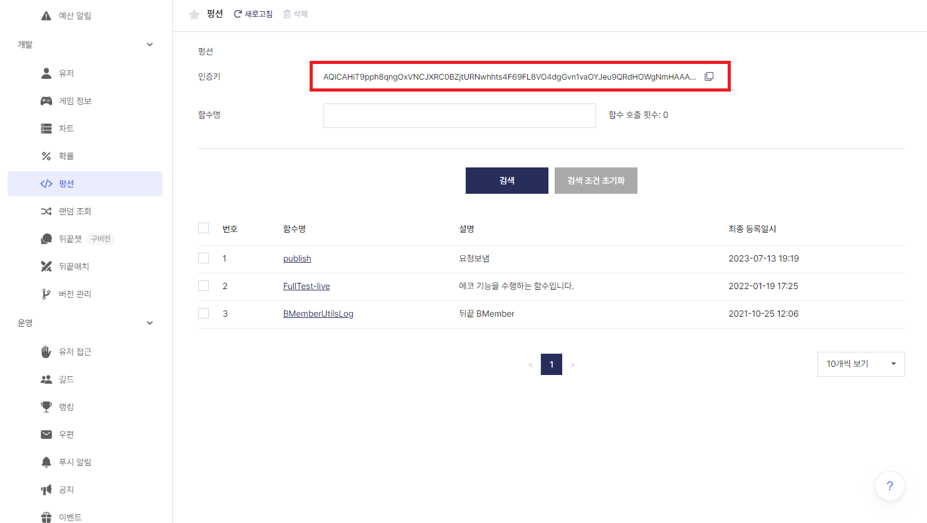The image size is (927, 523).
Task: Click the date 2021-10-25 12:06
Action: tap(763, 314)
